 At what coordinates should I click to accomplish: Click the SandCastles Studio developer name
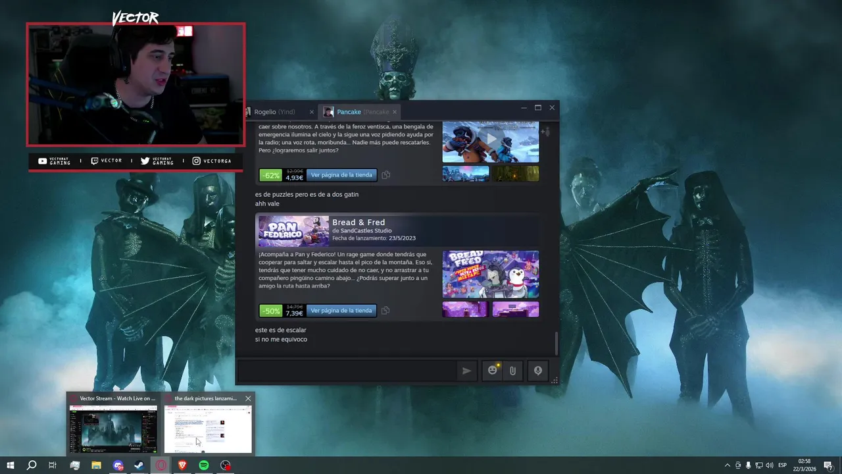[x=366, y=230]
